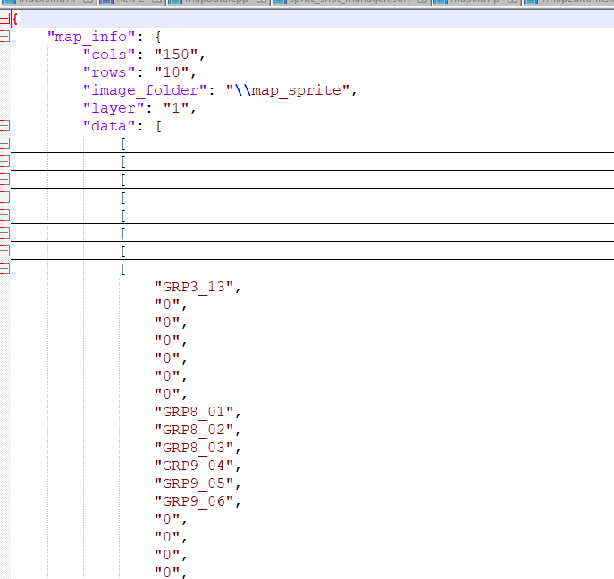
Task: Collapse the "data" array fold marker
Action: [x=4, y=126]
